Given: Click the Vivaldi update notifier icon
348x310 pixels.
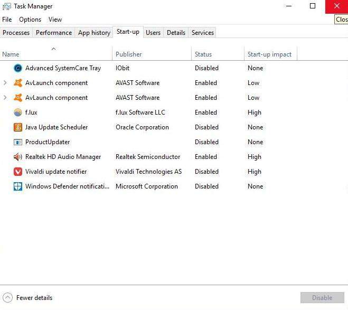Looking at the screenshot, I should pyautogui.click(x=18, y=172).
